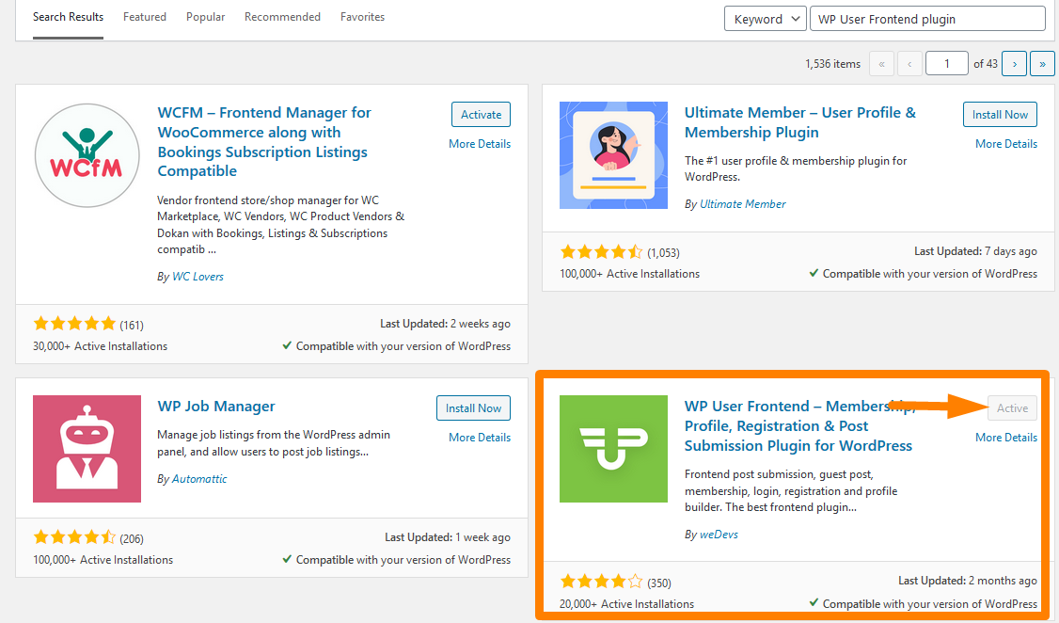Click the WP User Frontend green logo
The image size is (1059, 623).
pyautogui.click(x=613, y=449)
